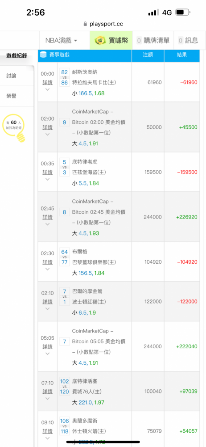This screenshot has height=447, width=206.
Task: Click team name 底特律老虎
Action: 85,162
